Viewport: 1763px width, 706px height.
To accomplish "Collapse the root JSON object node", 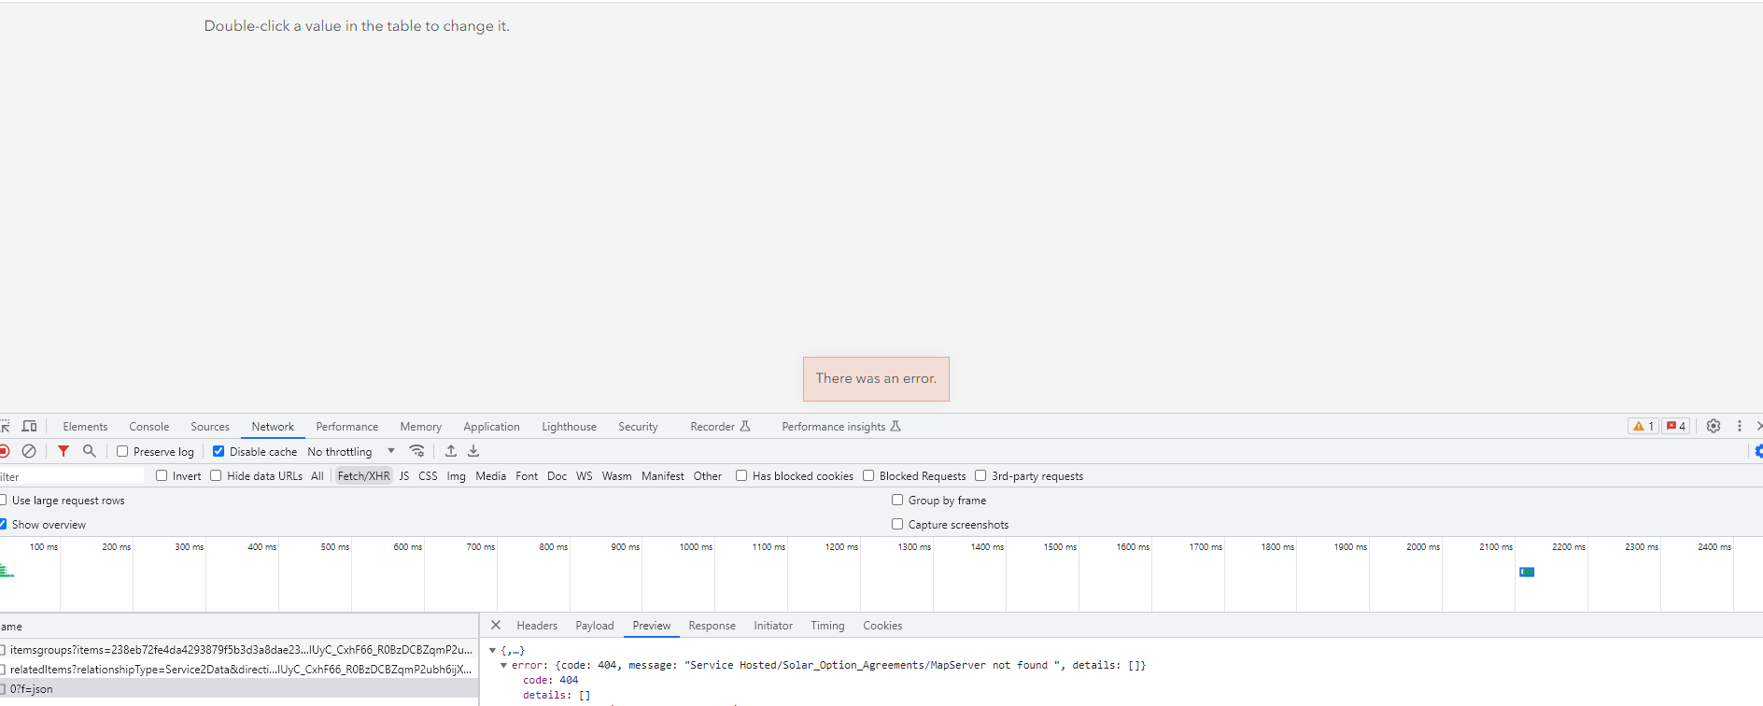I will click(x=492, y=651).
